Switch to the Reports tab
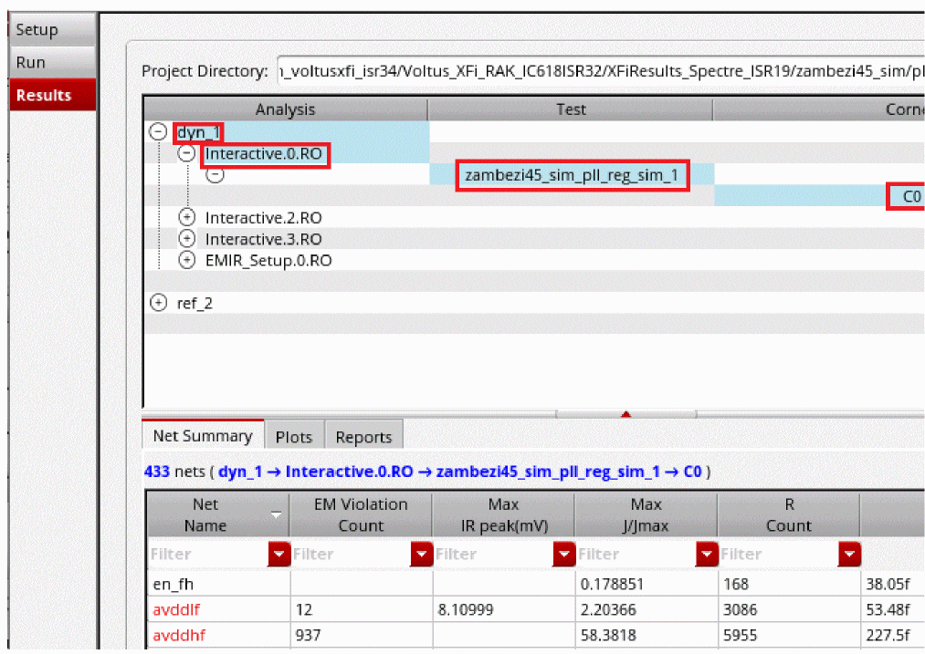925x654 pixels. tap(363, 437)
